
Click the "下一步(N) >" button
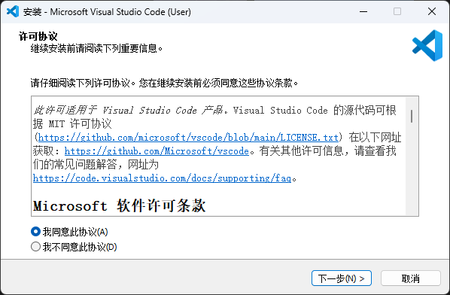342,278
